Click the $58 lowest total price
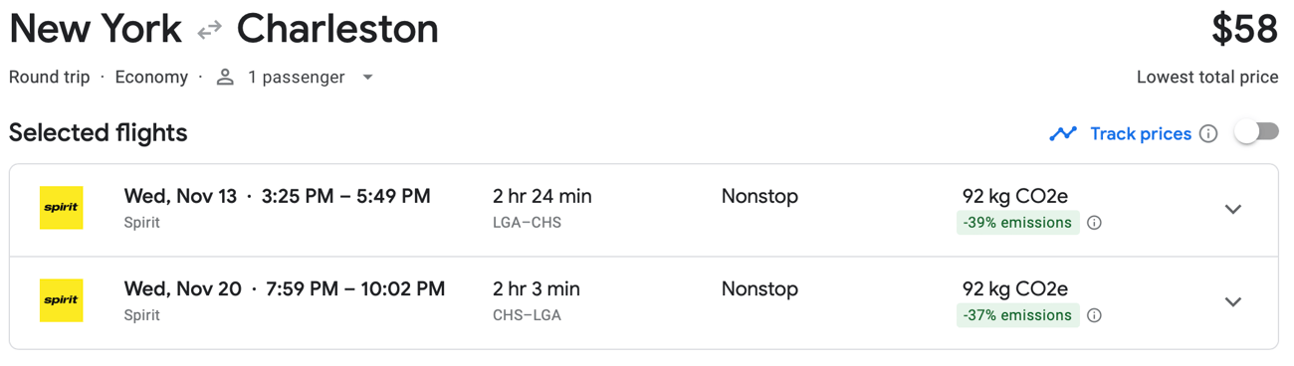1294x366 pixels. (x=1244, y=30)
